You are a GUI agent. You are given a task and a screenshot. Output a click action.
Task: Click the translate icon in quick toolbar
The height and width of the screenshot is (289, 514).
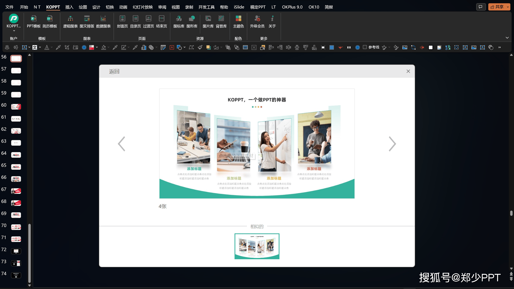(x=448, y=47)
